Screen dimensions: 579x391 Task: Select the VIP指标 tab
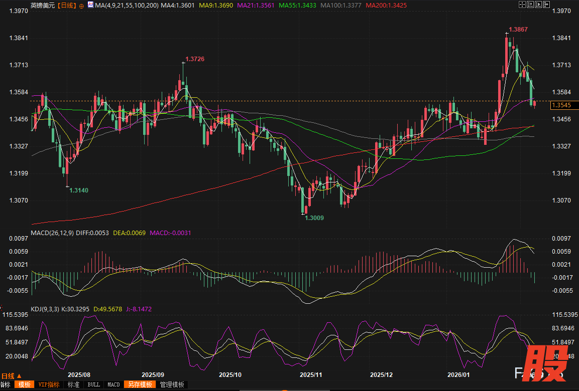coord(49,384)
